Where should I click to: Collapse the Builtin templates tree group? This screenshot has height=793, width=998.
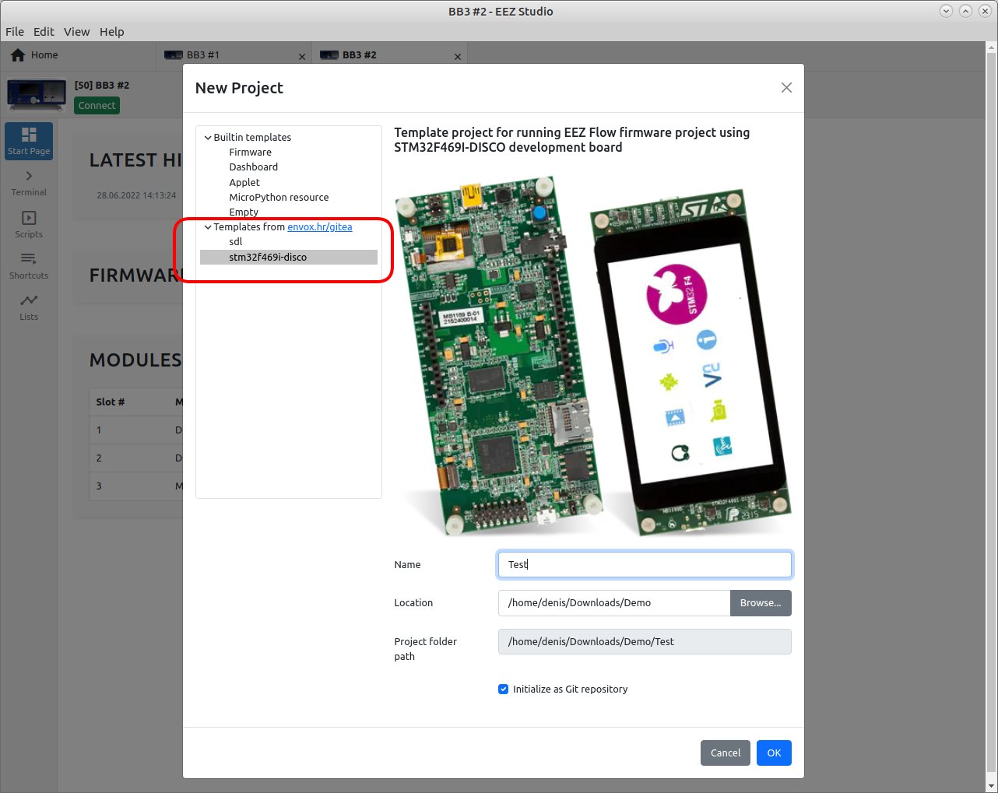[x=208, y=138]
